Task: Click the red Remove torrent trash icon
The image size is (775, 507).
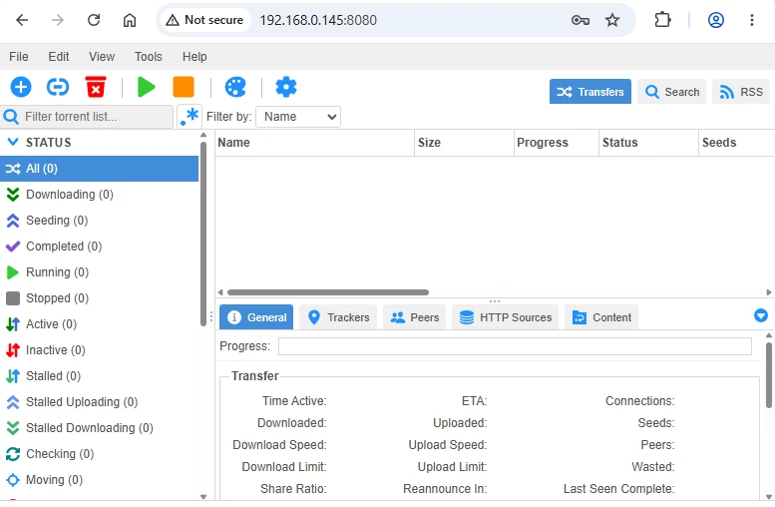Action: tap(96, 87)
